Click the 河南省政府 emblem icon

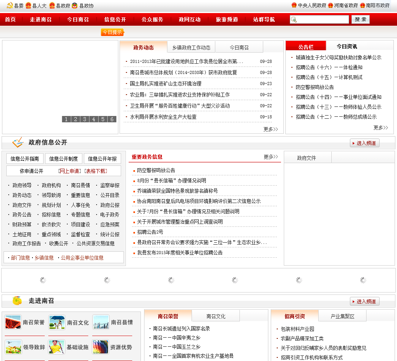point(331,5)
